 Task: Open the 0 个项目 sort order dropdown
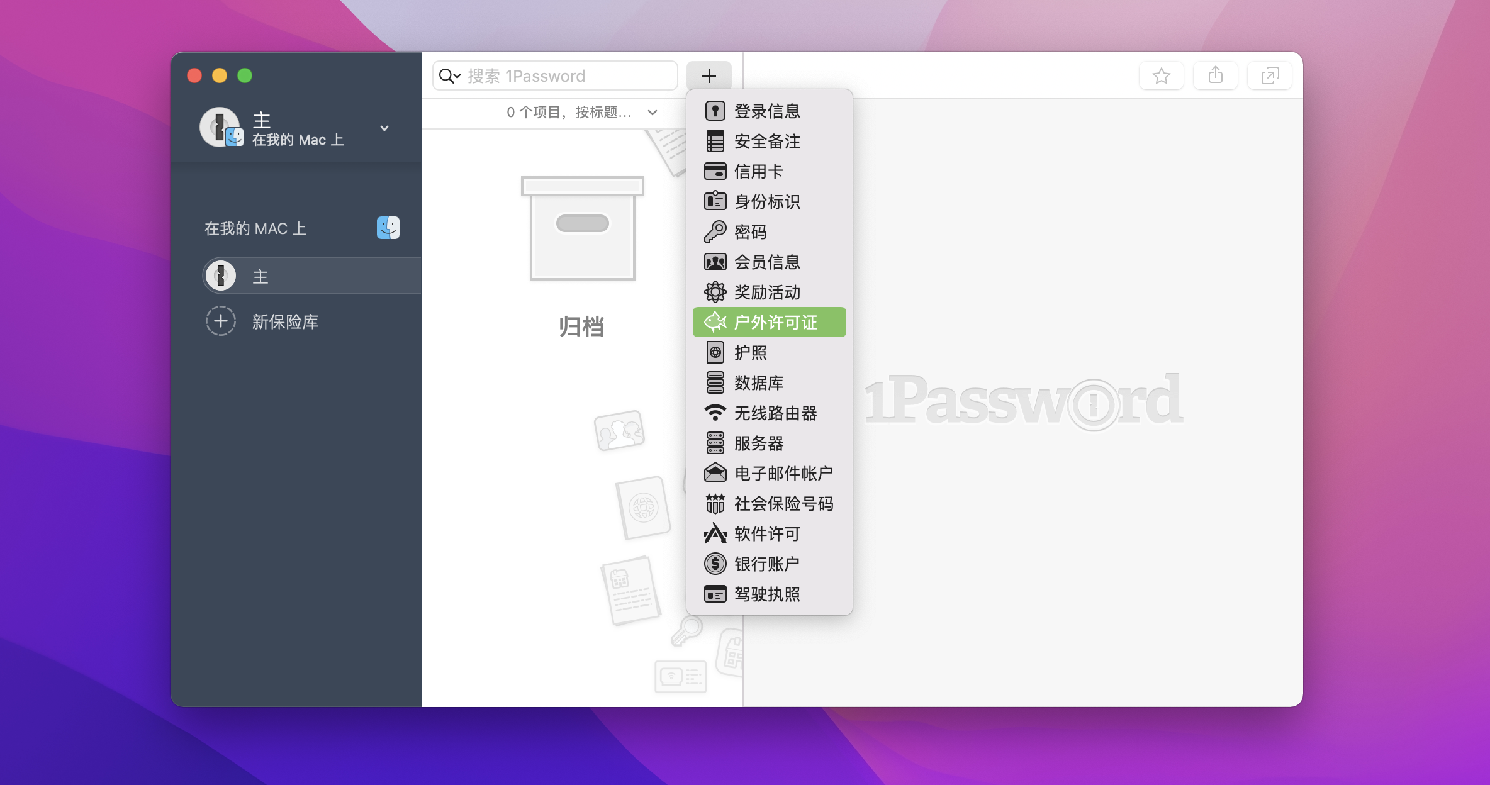click(581, 113)
